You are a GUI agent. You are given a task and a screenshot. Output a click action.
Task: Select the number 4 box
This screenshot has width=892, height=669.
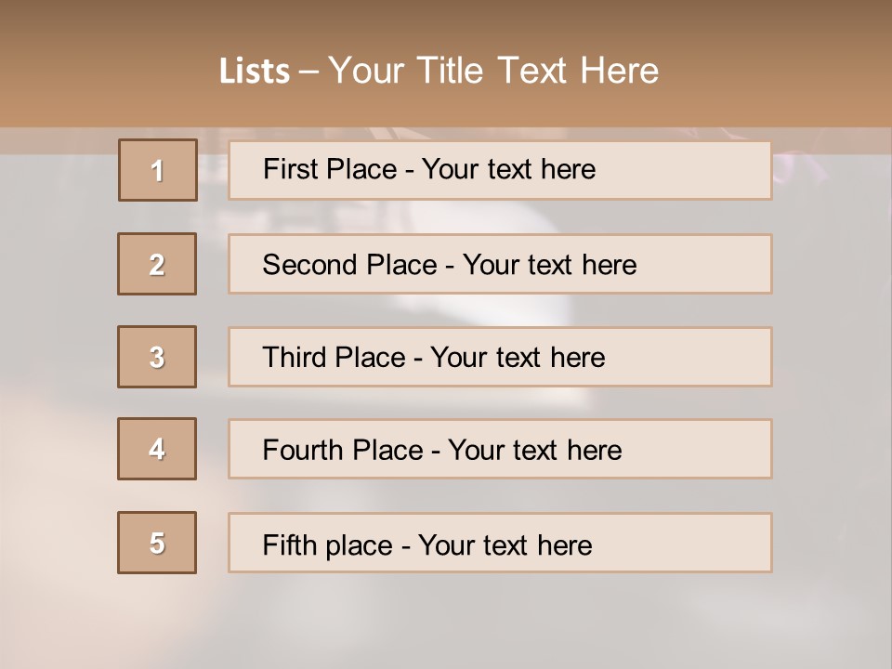157,449
